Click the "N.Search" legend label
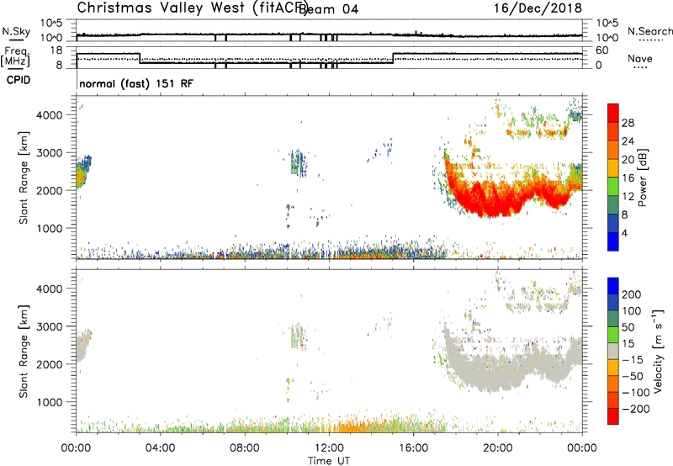Viewport: 673px width, 466px height. (649, 31)
